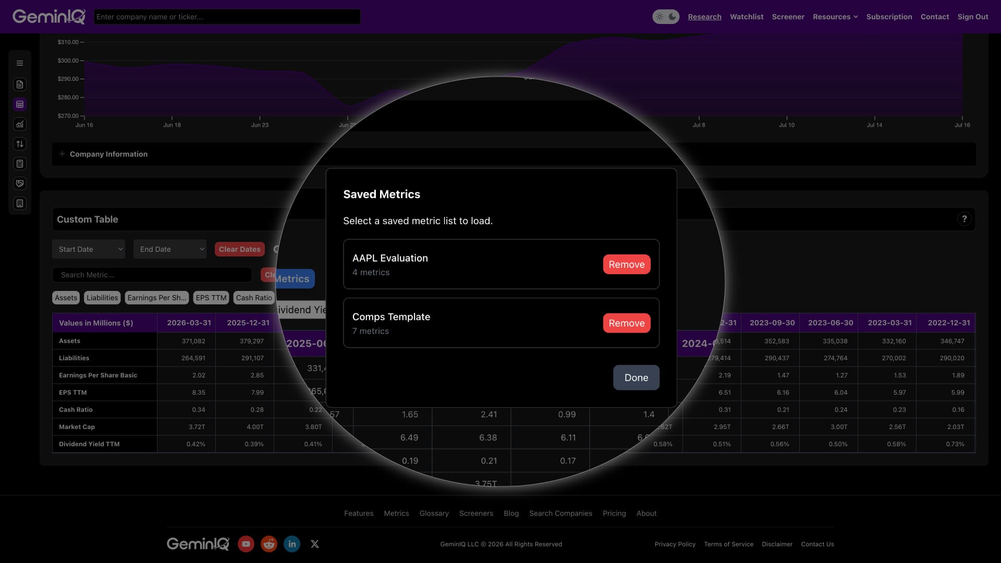
Task: Open the Pricing footer link
Action: pyautogui.click(x=614, y=513)
